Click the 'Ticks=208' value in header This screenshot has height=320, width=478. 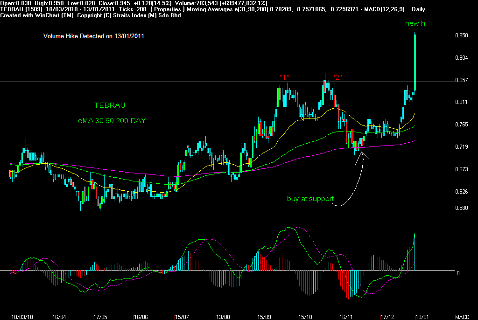(x=133, y=9)
